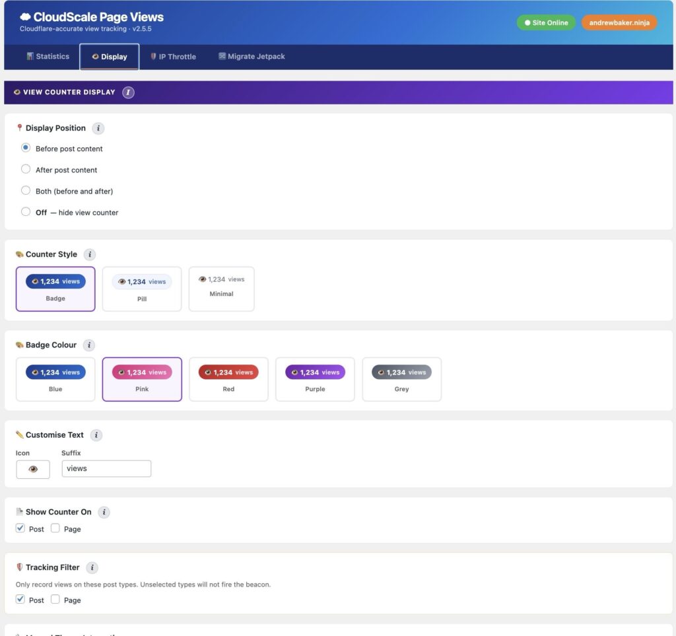Open the Migrate Jetpack tab
This screenshot has width=676, height=636.
click(251, 56)
